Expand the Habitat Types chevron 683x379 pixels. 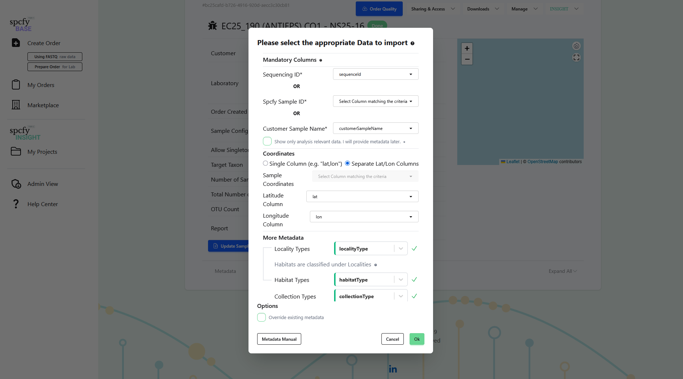coord(401,279)
